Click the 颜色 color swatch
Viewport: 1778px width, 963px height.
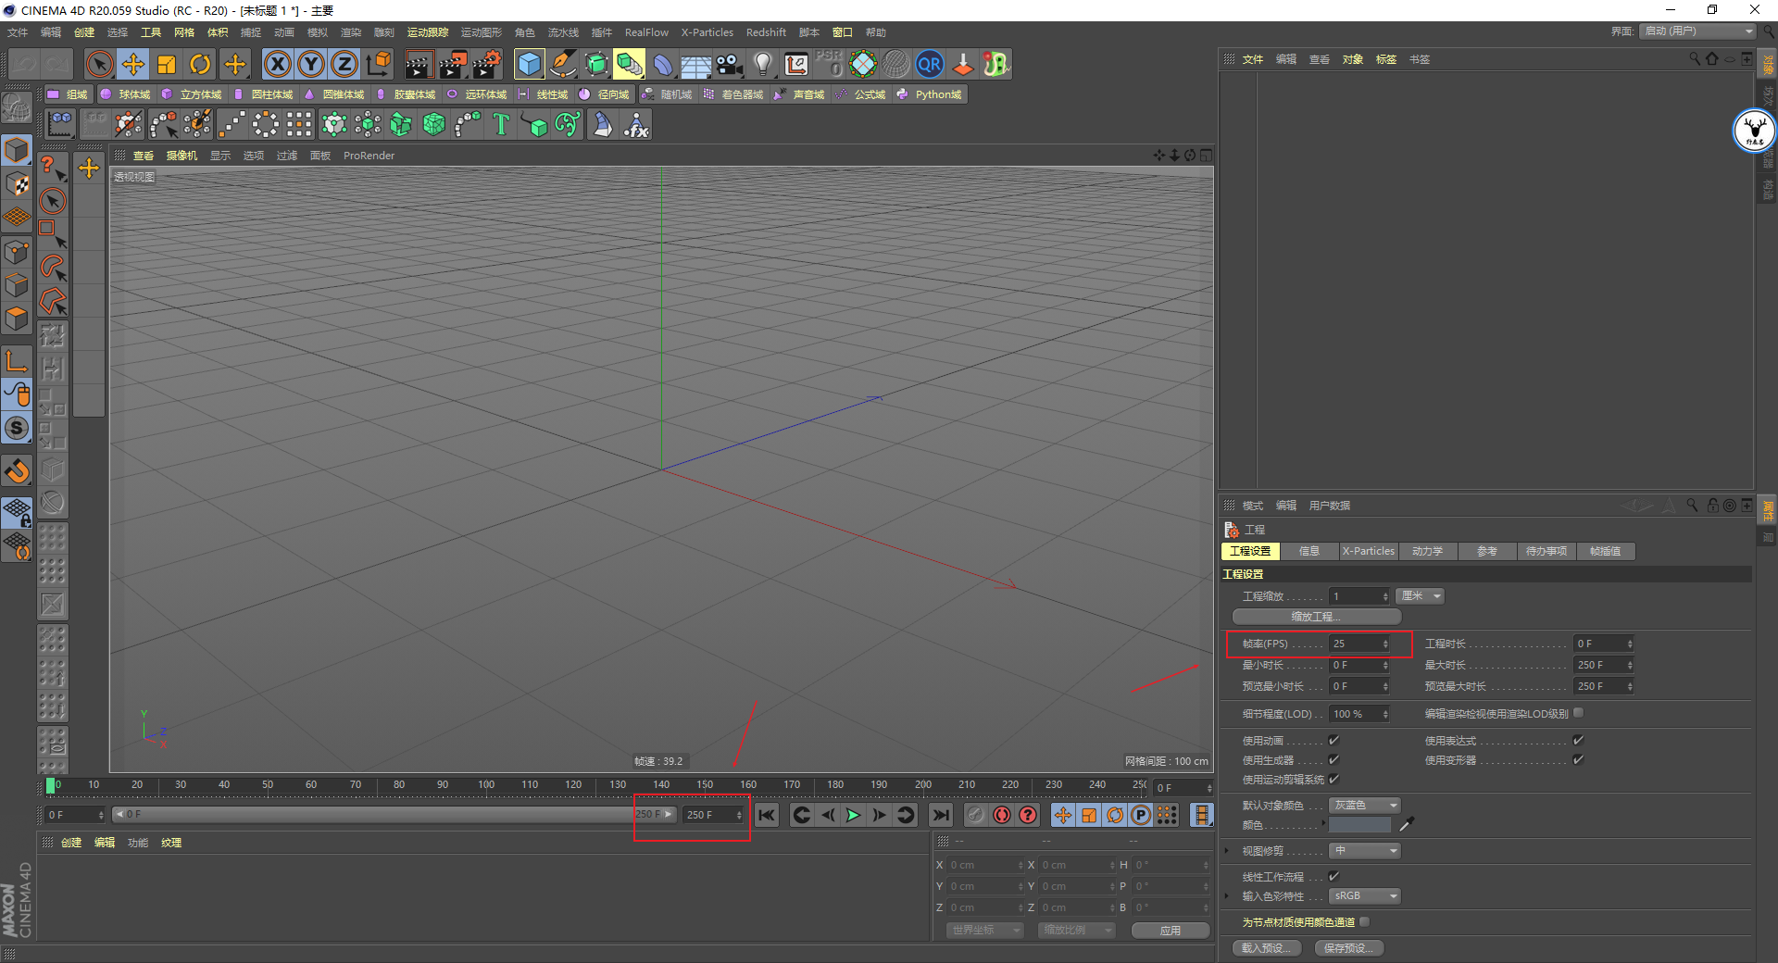(x=1359, y=825)
